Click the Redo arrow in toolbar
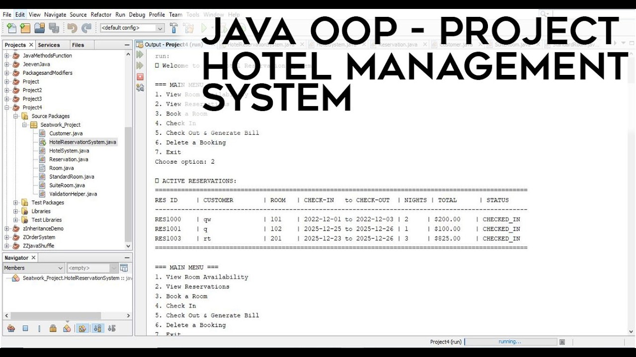 (x=86, y=28)
